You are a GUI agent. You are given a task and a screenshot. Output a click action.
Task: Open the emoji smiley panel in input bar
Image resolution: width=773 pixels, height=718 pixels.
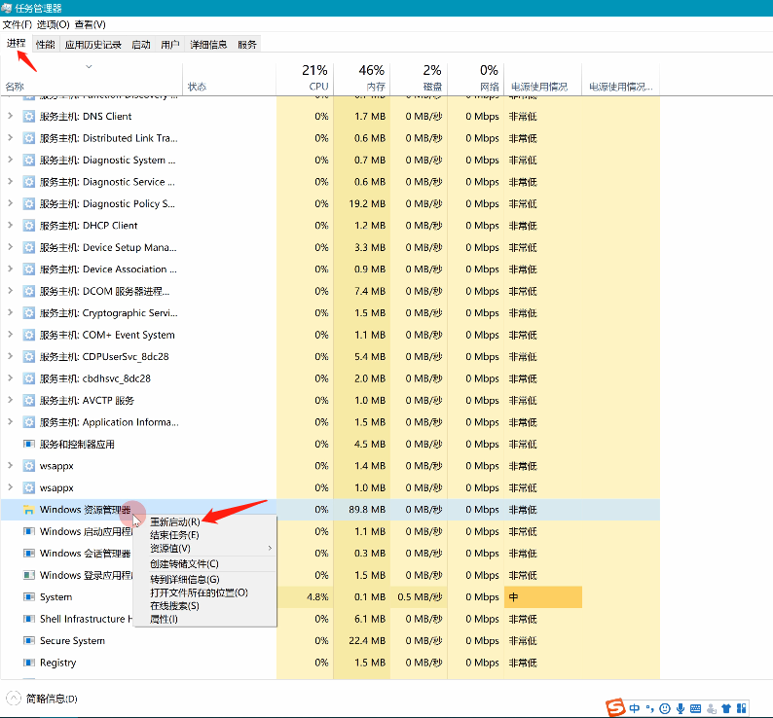pyautogui.click(x=665, y=708)
